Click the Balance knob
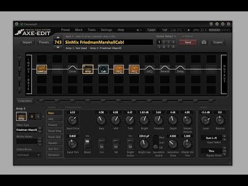Image resolution: width=248 pixels, height=186 pixels. (220, 120)
